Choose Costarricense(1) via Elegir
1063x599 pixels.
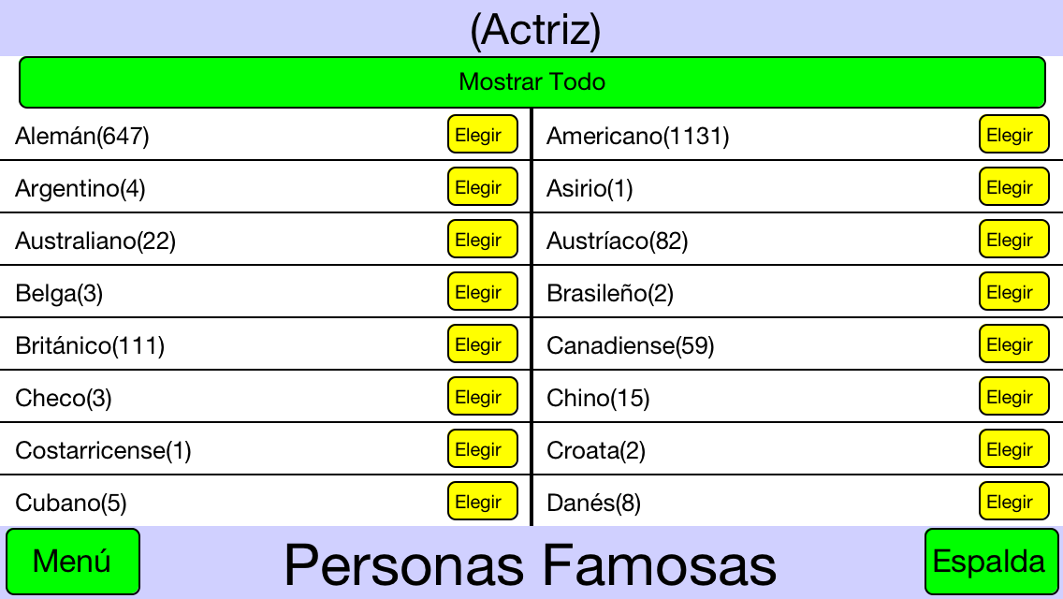pyautogui.click(x=483, y=448)
